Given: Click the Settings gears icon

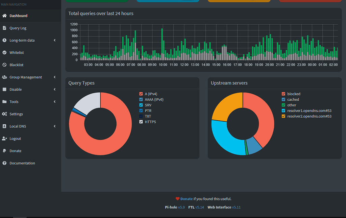Looking at the screenshot, I should (x=4, y=114).
